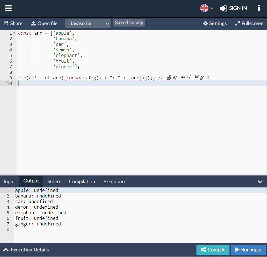Screen dimensions: 267x257
Task: Open the Compilation tab
Action: coord(82,182)
